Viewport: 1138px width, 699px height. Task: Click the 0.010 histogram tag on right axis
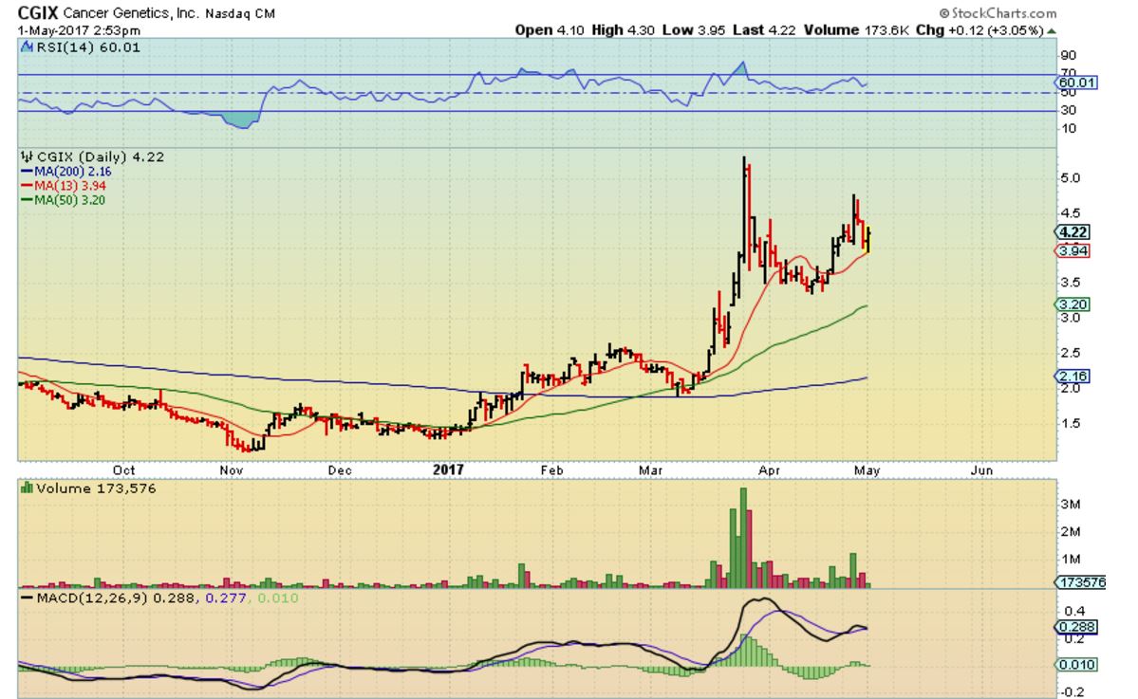pyautogui.click(x=1076, y=665)
